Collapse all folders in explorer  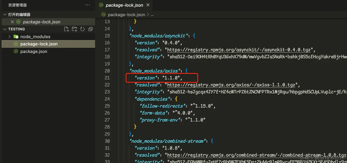point(90,29)
